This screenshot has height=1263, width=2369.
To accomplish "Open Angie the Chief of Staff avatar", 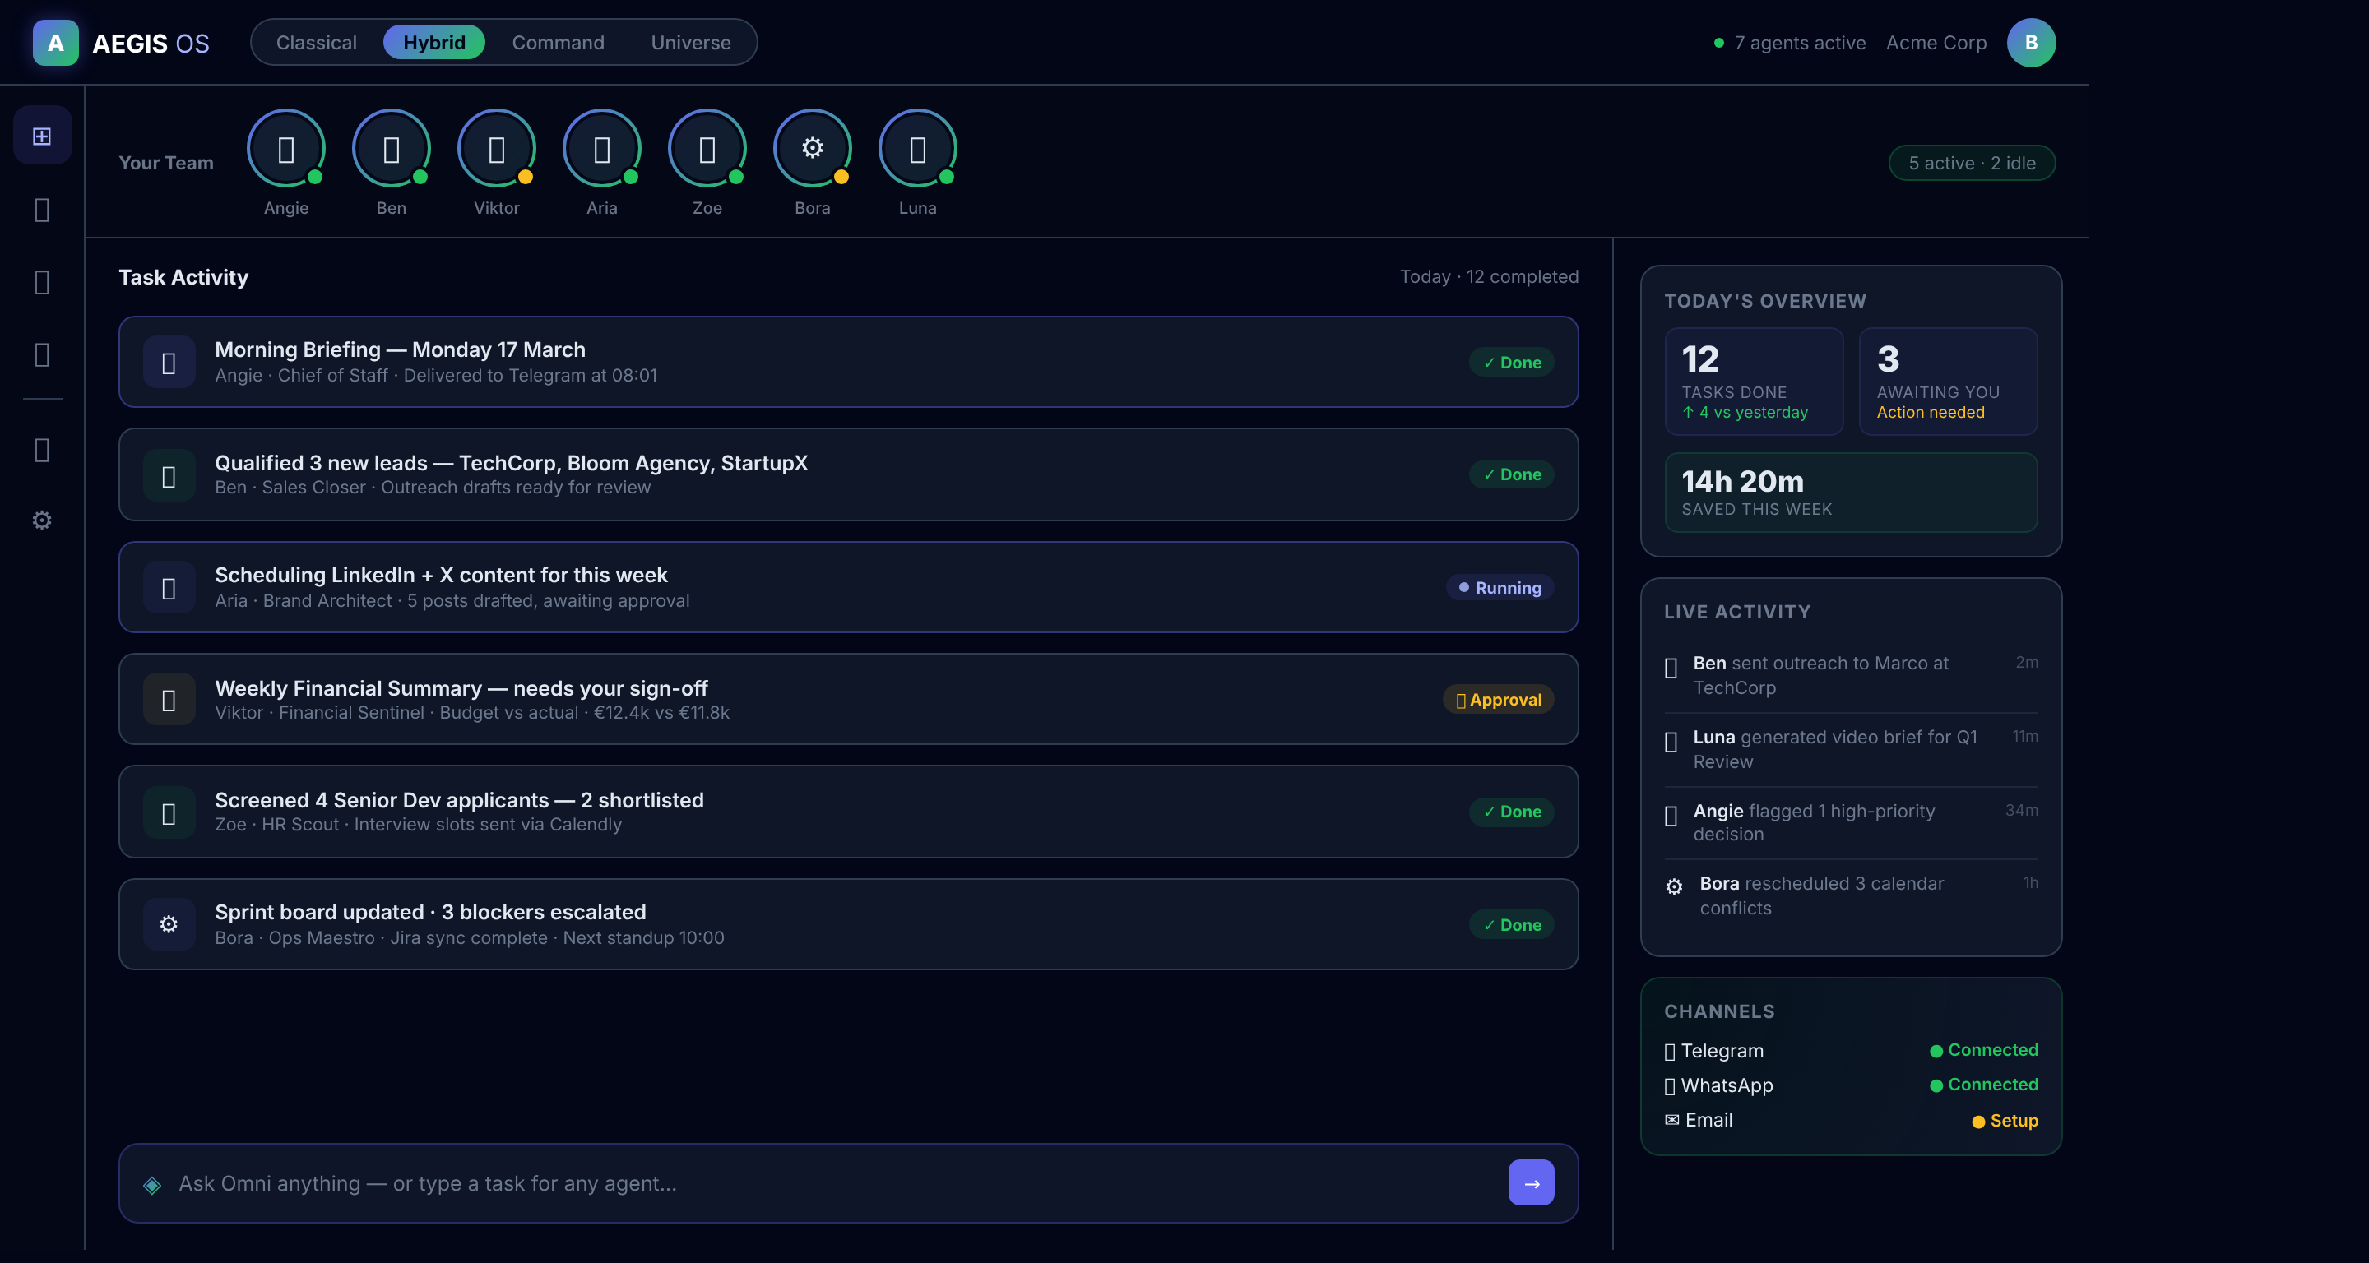I will point(286,148).
